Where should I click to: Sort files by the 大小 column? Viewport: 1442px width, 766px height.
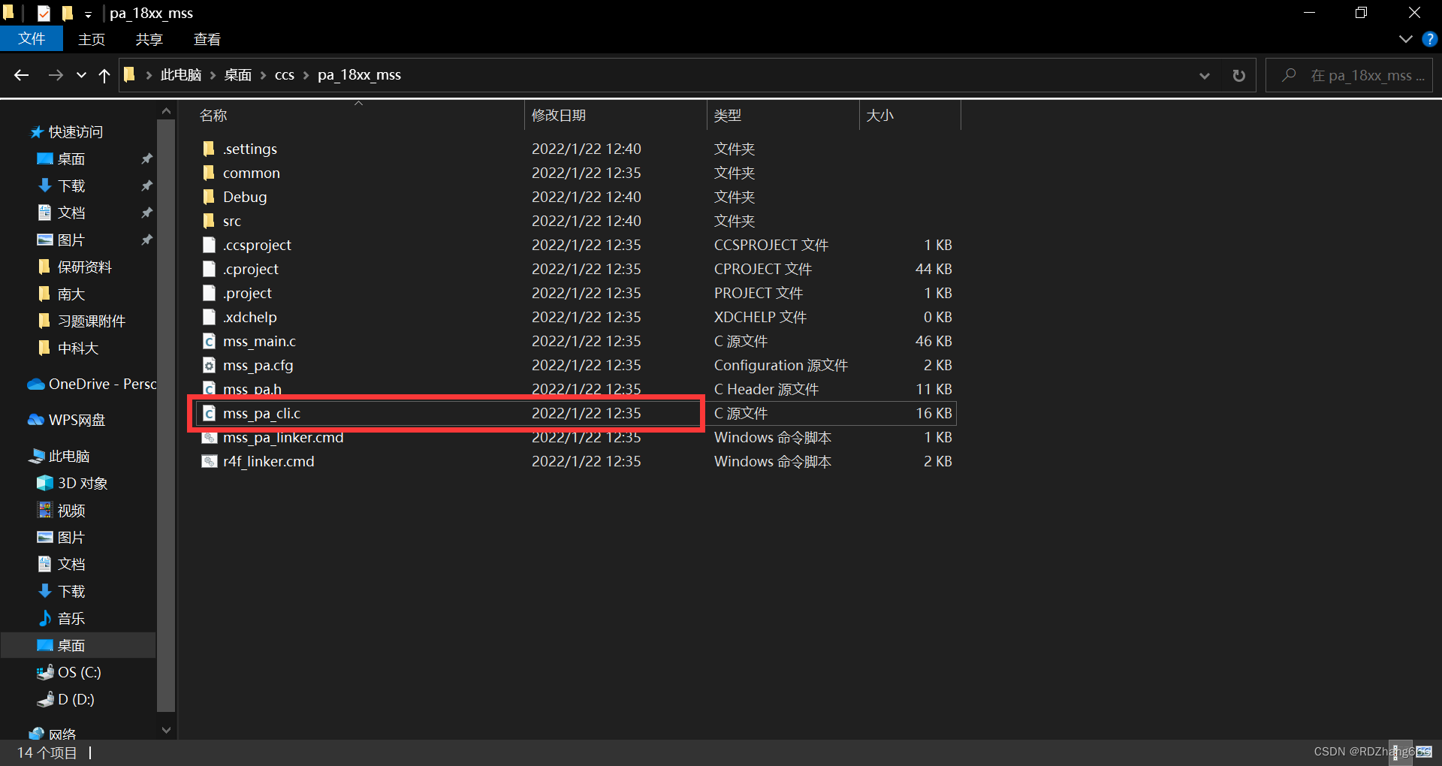910,116
